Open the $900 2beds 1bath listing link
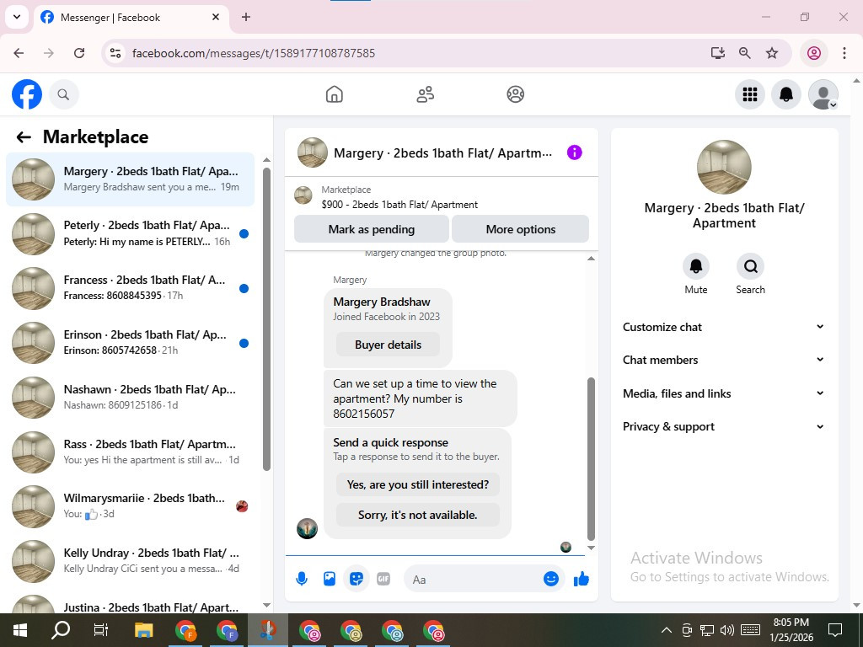This screenshot has height=647, width=863. (x=399, y=205)
